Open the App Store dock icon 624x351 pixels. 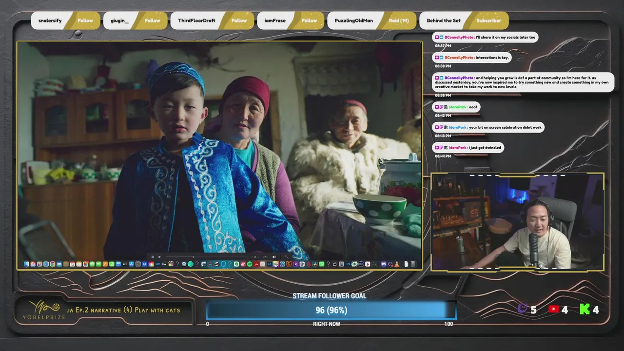point(131,264)
